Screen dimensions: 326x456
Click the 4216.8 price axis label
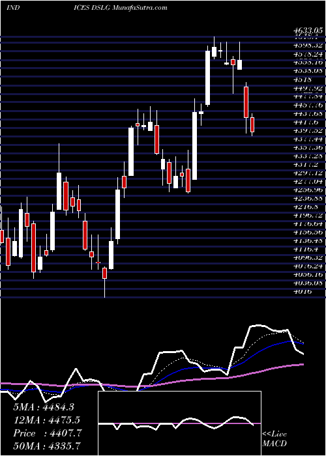[306, 207]
